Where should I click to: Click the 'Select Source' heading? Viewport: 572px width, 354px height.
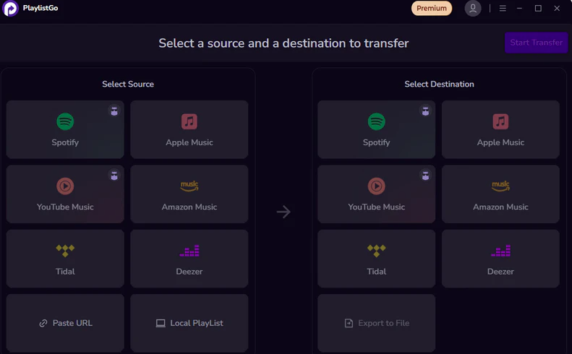point(128,85)
